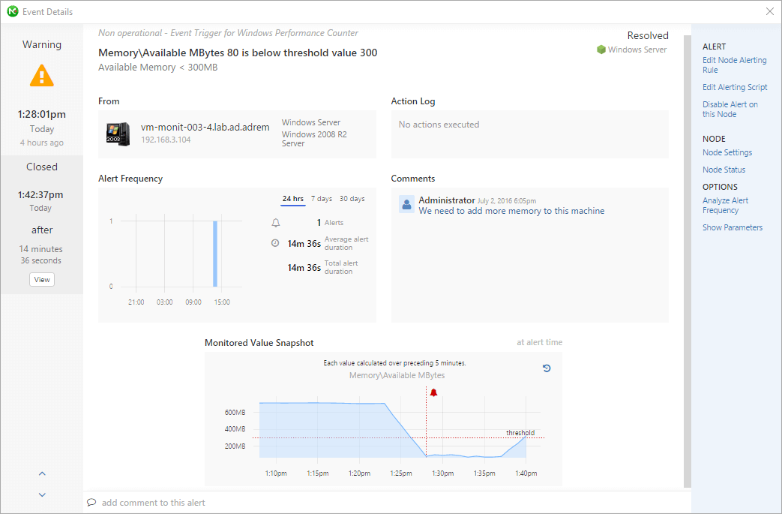The width and height of the screenshot is (782, 514).
Task: Go to next event with down chevron
Action: (42, 494)
